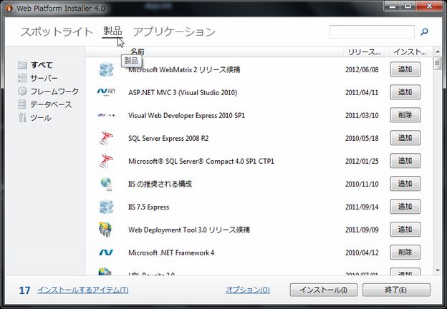The image size is (447, 309).
Task: Select the フレームワーク category
Action: click(54, 92)
